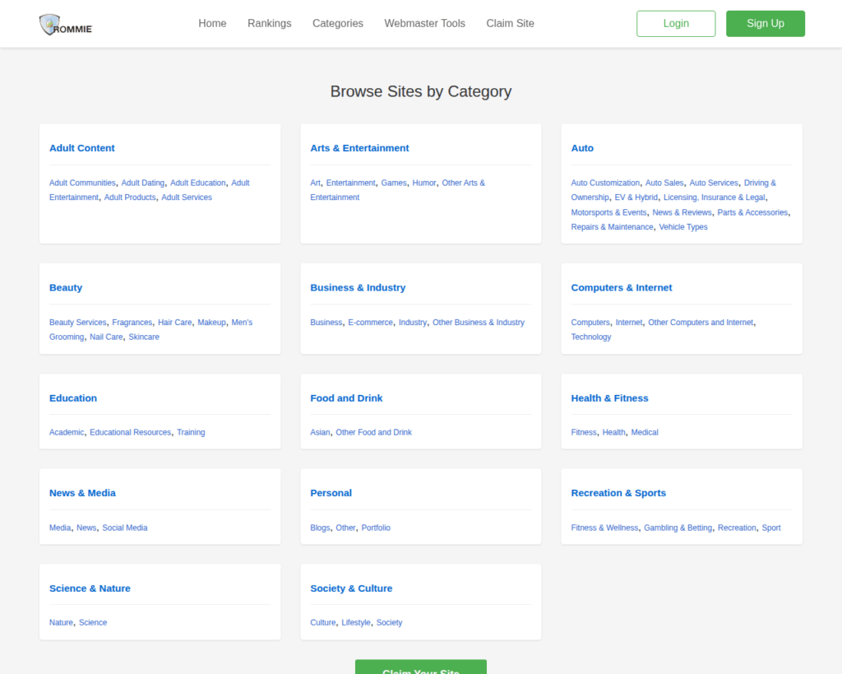Open the Arts & Entertainment category heading
Image resolution: width=842 pixels, height=674 pixels.
(359, 148)
